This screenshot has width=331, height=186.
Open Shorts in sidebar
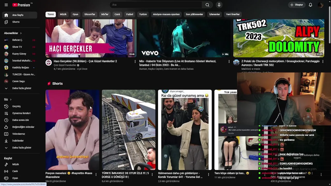click(x=20, y=22)
